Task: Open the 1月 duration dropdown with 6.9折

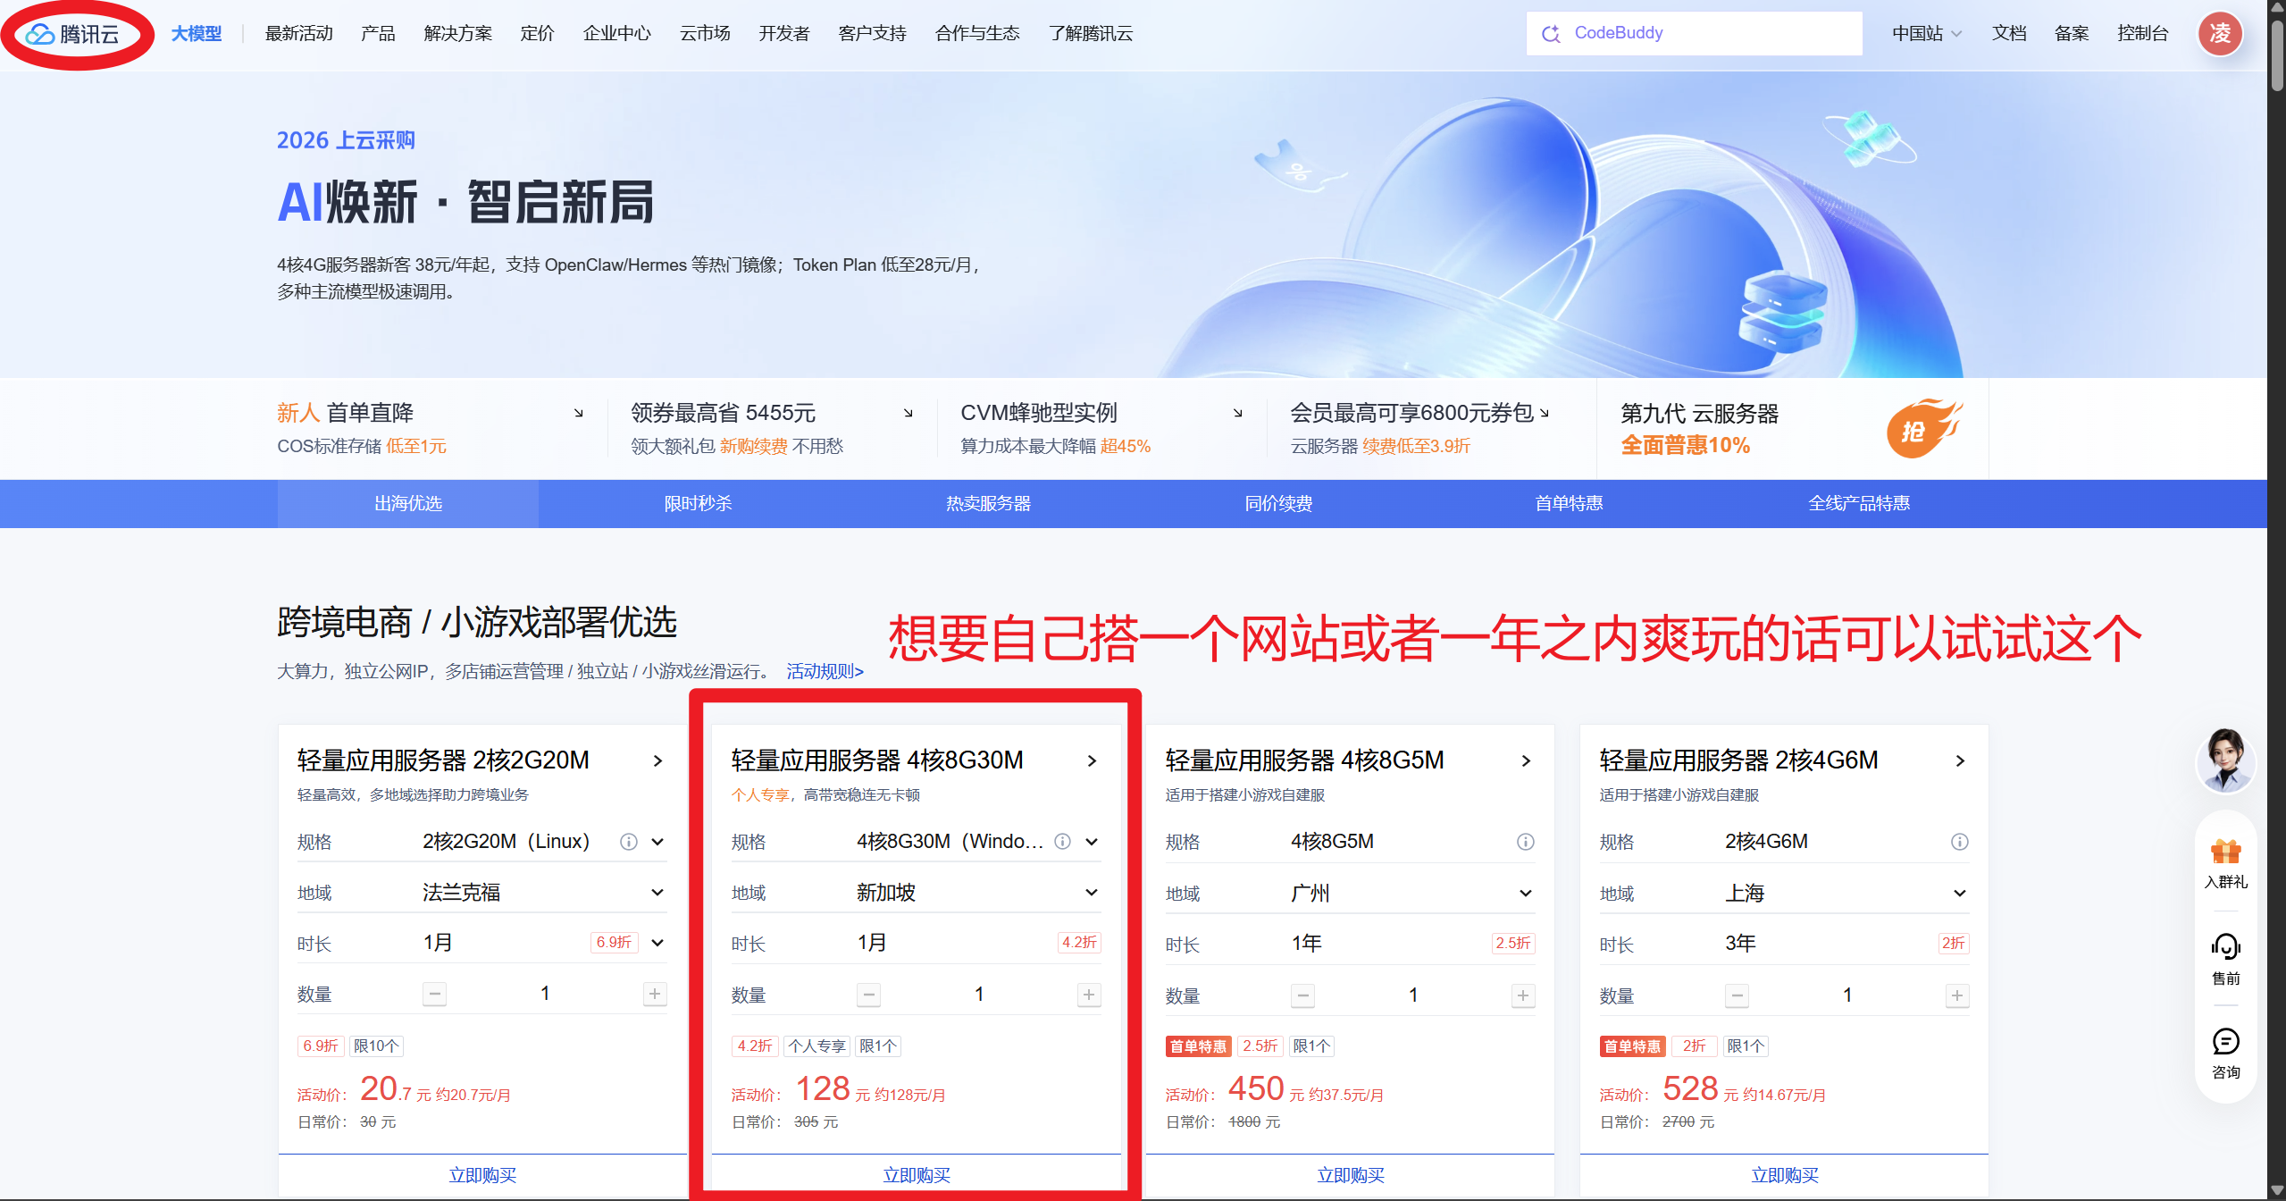Action: (x=657, y=943)
